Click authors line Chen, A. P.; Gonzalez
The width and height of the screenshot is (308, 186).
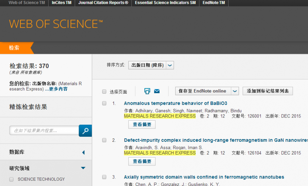click(x=172, y=184)
